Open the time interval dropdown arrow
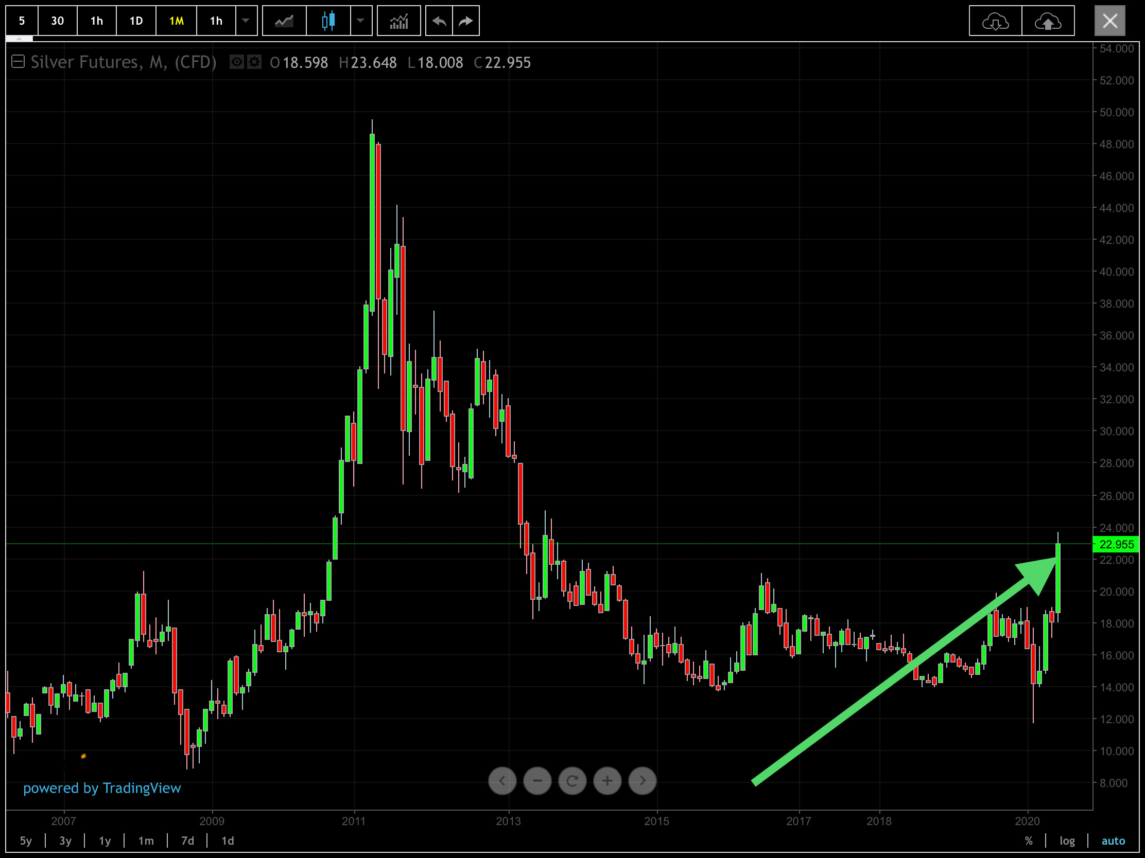The width and height of the screenshot is (1145, 858). (246, 21)
